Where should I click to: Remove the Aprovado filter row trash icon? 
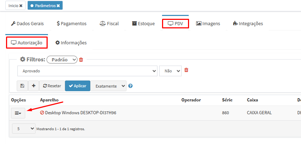[x=186, y=70]
